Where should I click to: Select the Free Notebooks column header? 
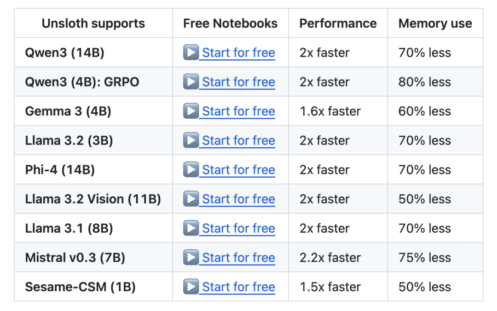tap(231, 23)
